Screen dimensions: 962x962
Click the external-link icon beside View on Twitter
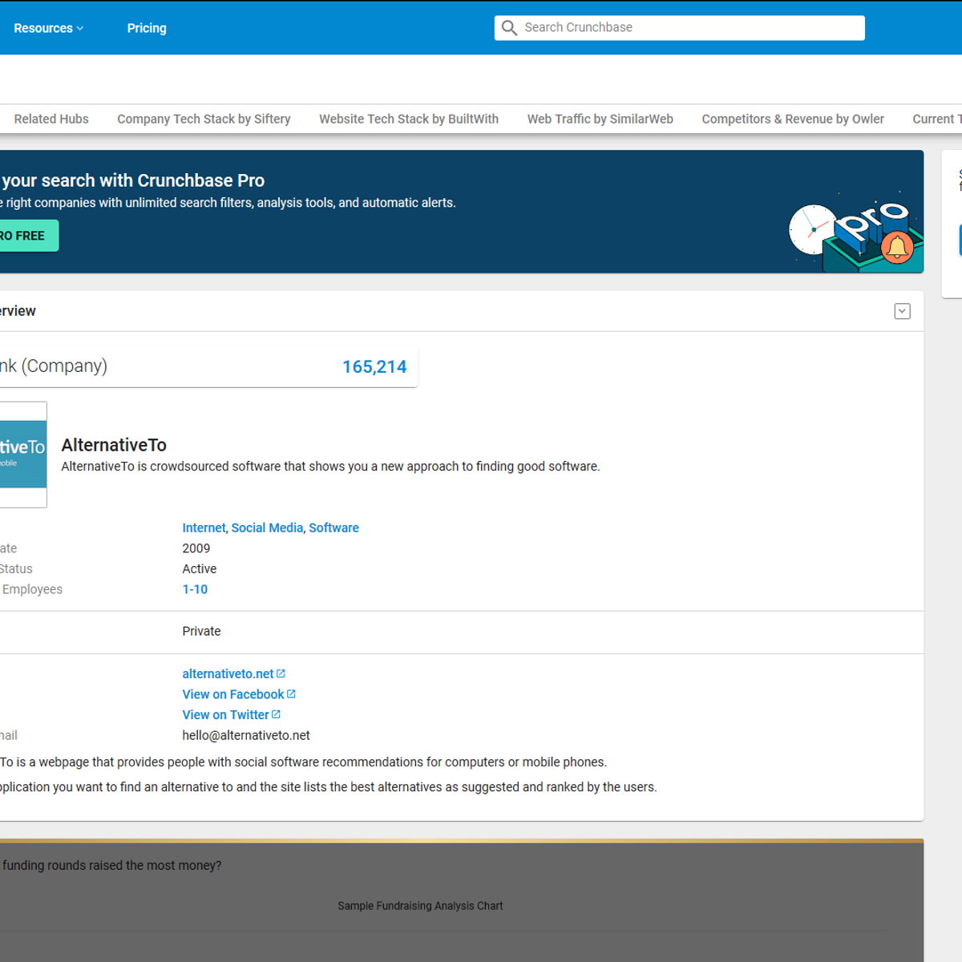point(276,714)
